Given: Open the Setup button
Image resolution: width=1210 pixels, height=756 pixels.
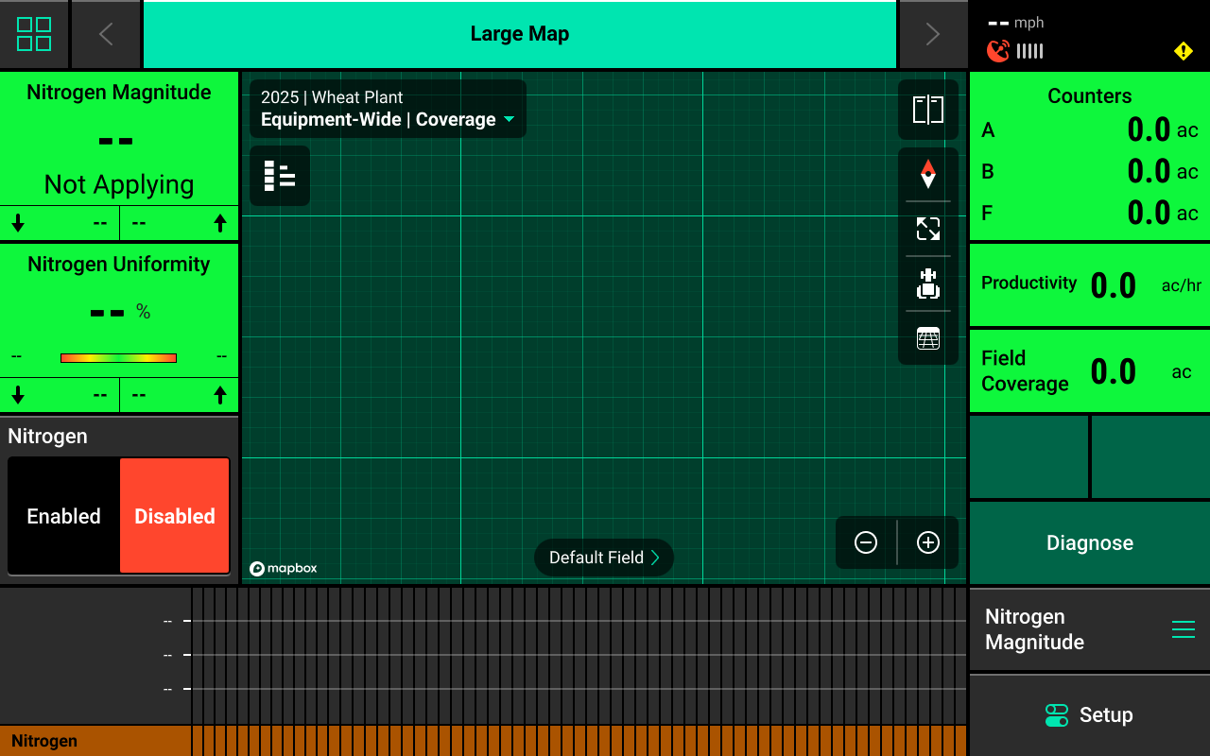Looking at the screenshot, I should tap(1089, 715).
